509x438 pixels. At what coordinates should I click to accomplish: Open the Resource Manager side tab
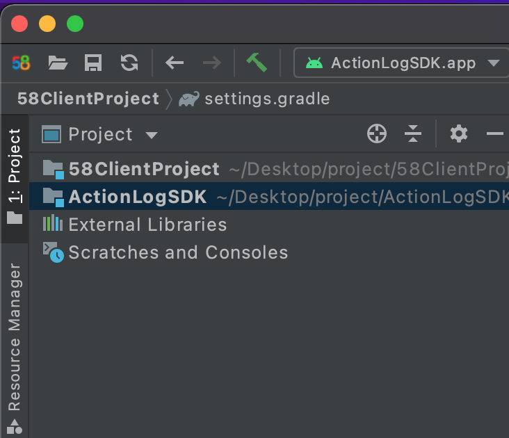tap(14, 337)
